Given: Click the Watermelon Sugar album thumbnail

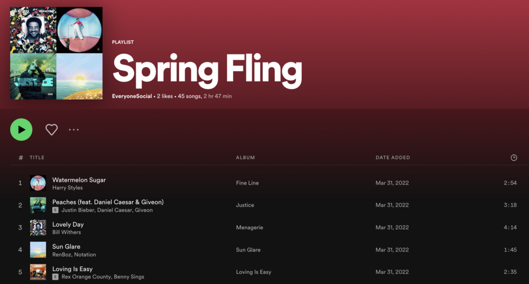Looking at the screenshot, I should click(38, 183).
